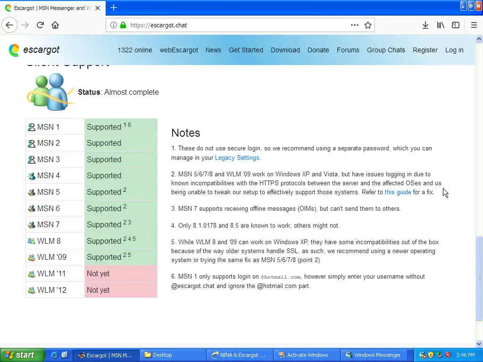Switch to Desktop taskbar window
The height and width of the screenshot is (362, 483).
172,355
